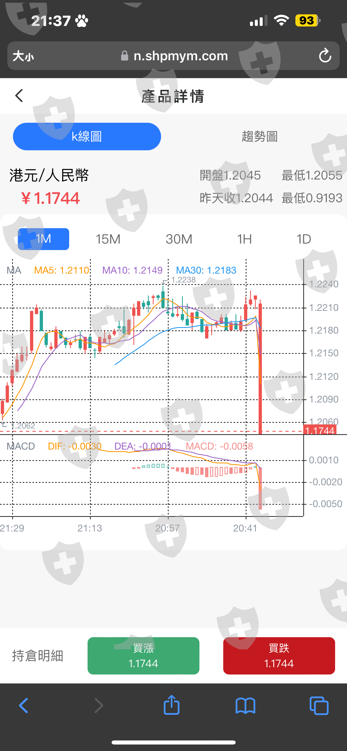Switch chart to the 15M interval
Screen dimensions: 347x751
point(108,239)
